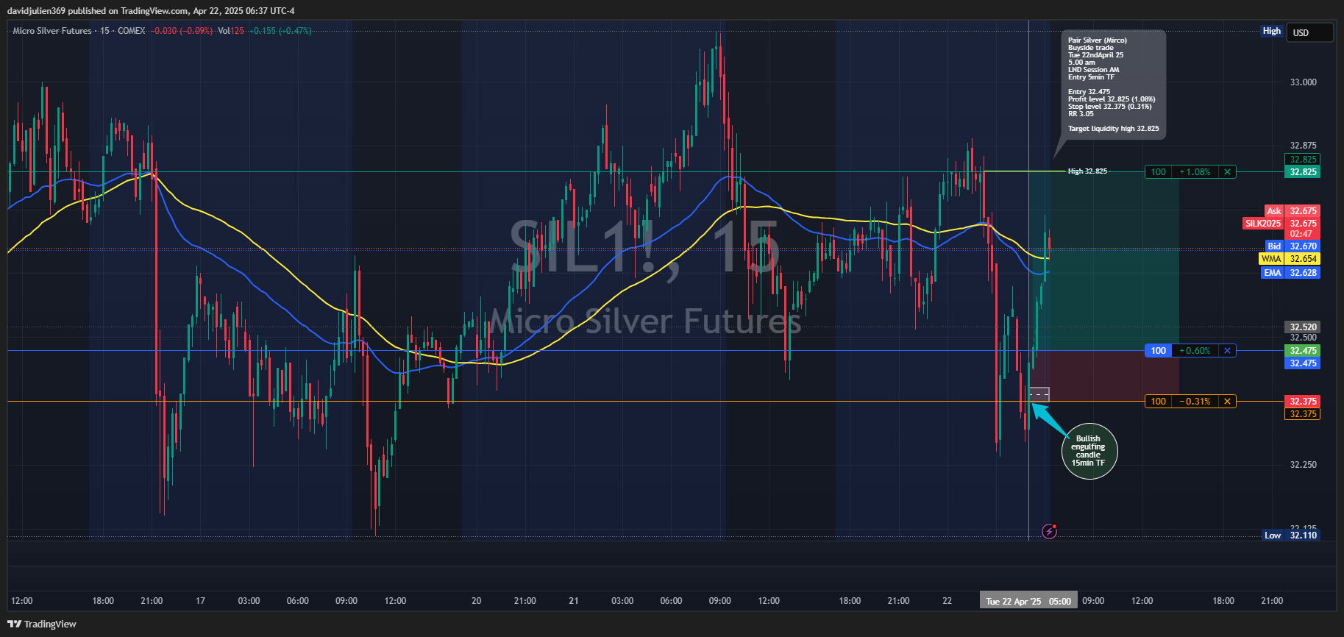Screen dimensions: 1344x637
Task: Open the TradingView logo link
Action: click(x=42, y=624)
